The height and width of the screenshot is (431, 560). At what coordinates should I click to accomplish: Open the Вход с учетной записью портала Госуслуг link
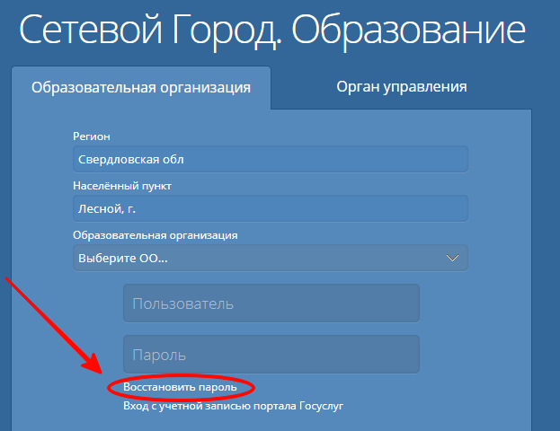(x=233, y=406)
